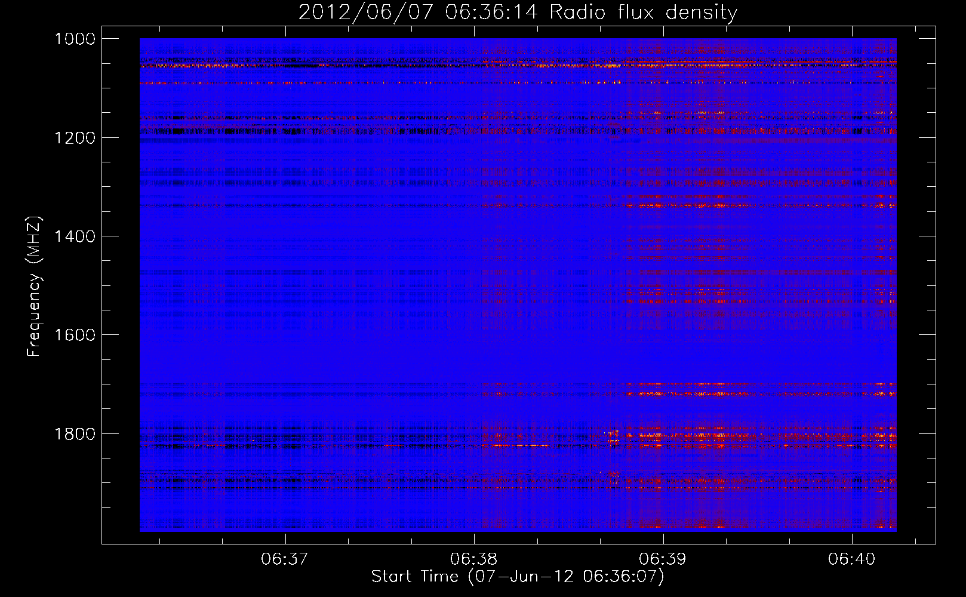Click the 1200 frequency tick label

(75, 138)
